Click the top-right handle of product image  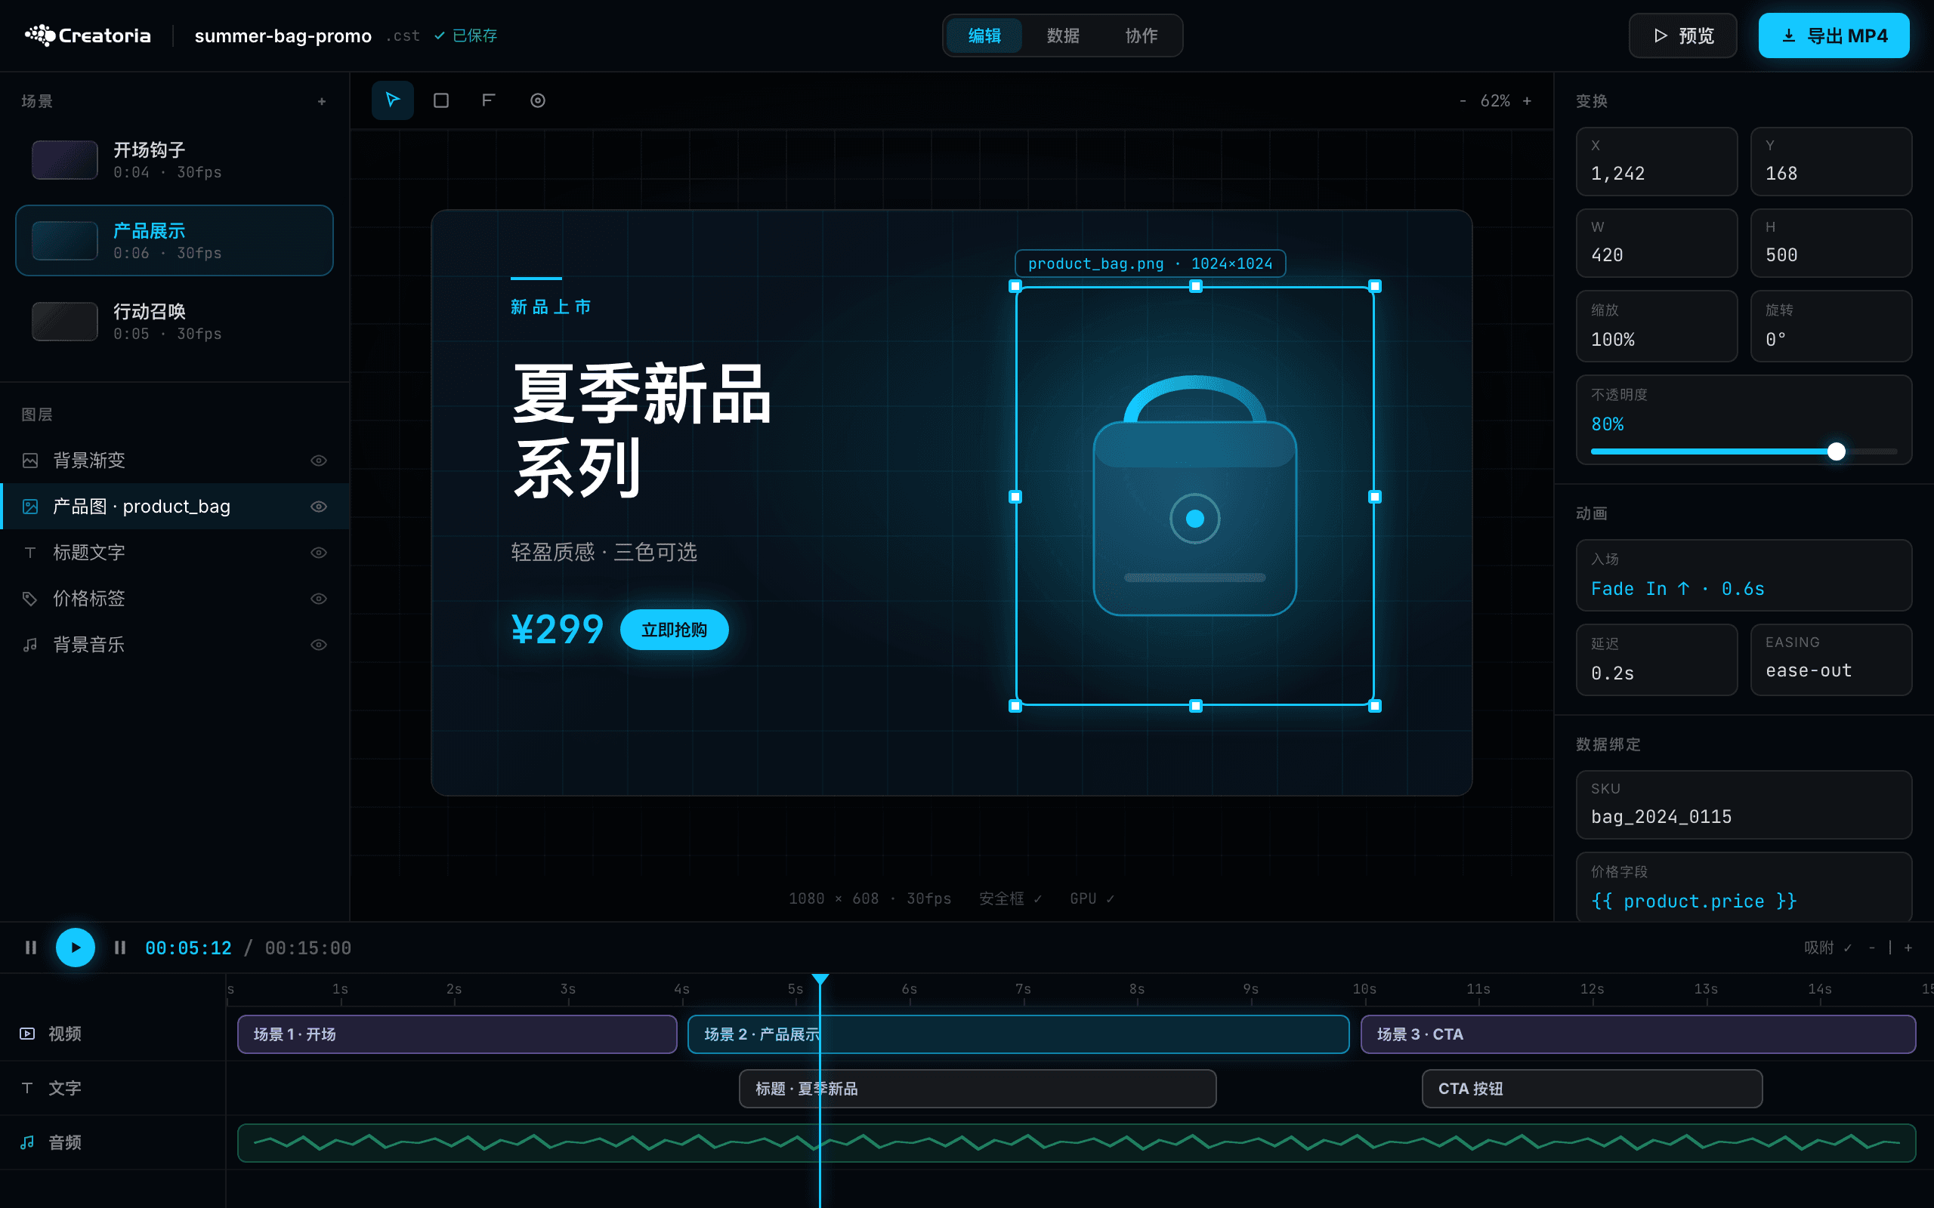pos(1375,286)
